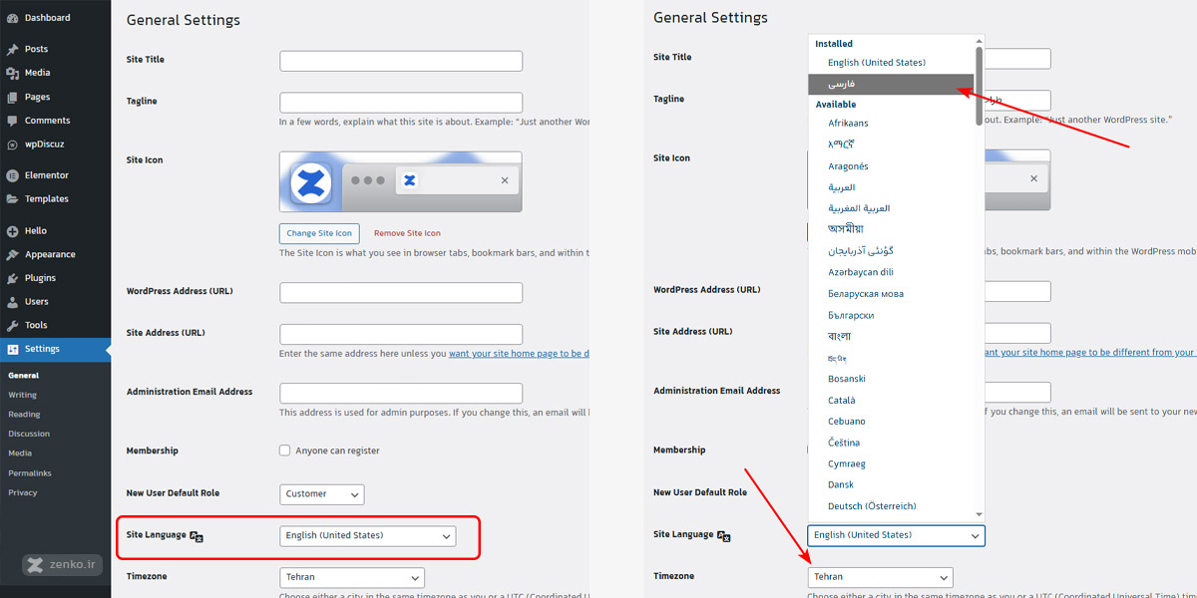Image resolution: width=1197 pixels, height=598 pixels.
Task: Toggle the Anyone can register checkbox
Action: tap(285, 450)
